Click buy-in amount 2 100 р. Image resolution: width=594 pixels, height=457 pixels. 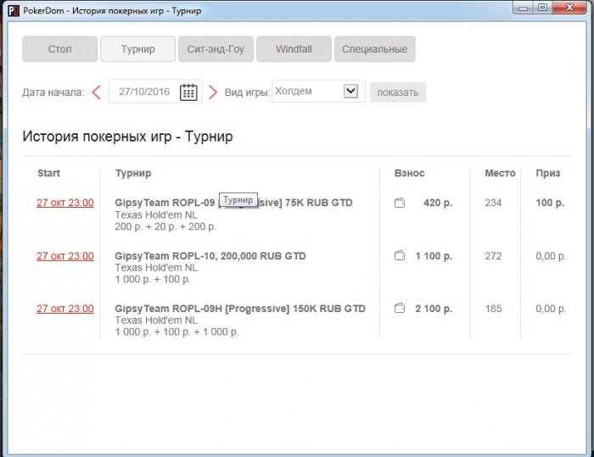pos(434,309)
